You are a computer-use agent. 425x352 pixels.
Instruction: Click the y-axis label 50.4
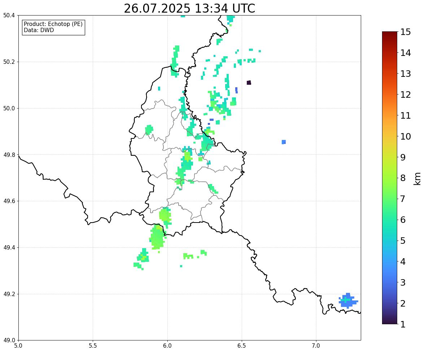(9, 16)
